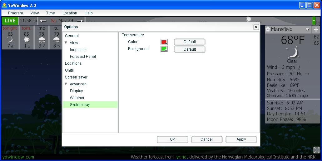This screenshot has height=161, width=322.
Task: Select Inspector in options tree
Action: tap(78, 50)
